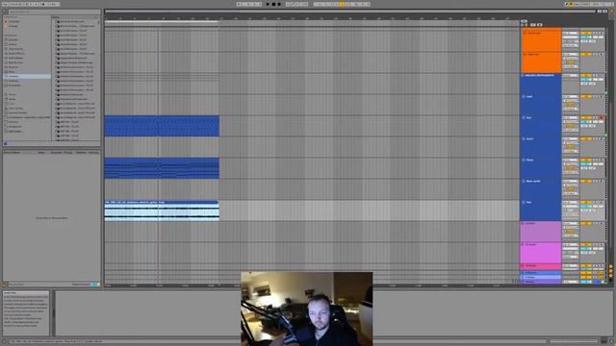
Task: Click the Vox audio clip title bar
Action: click(162, 202)
